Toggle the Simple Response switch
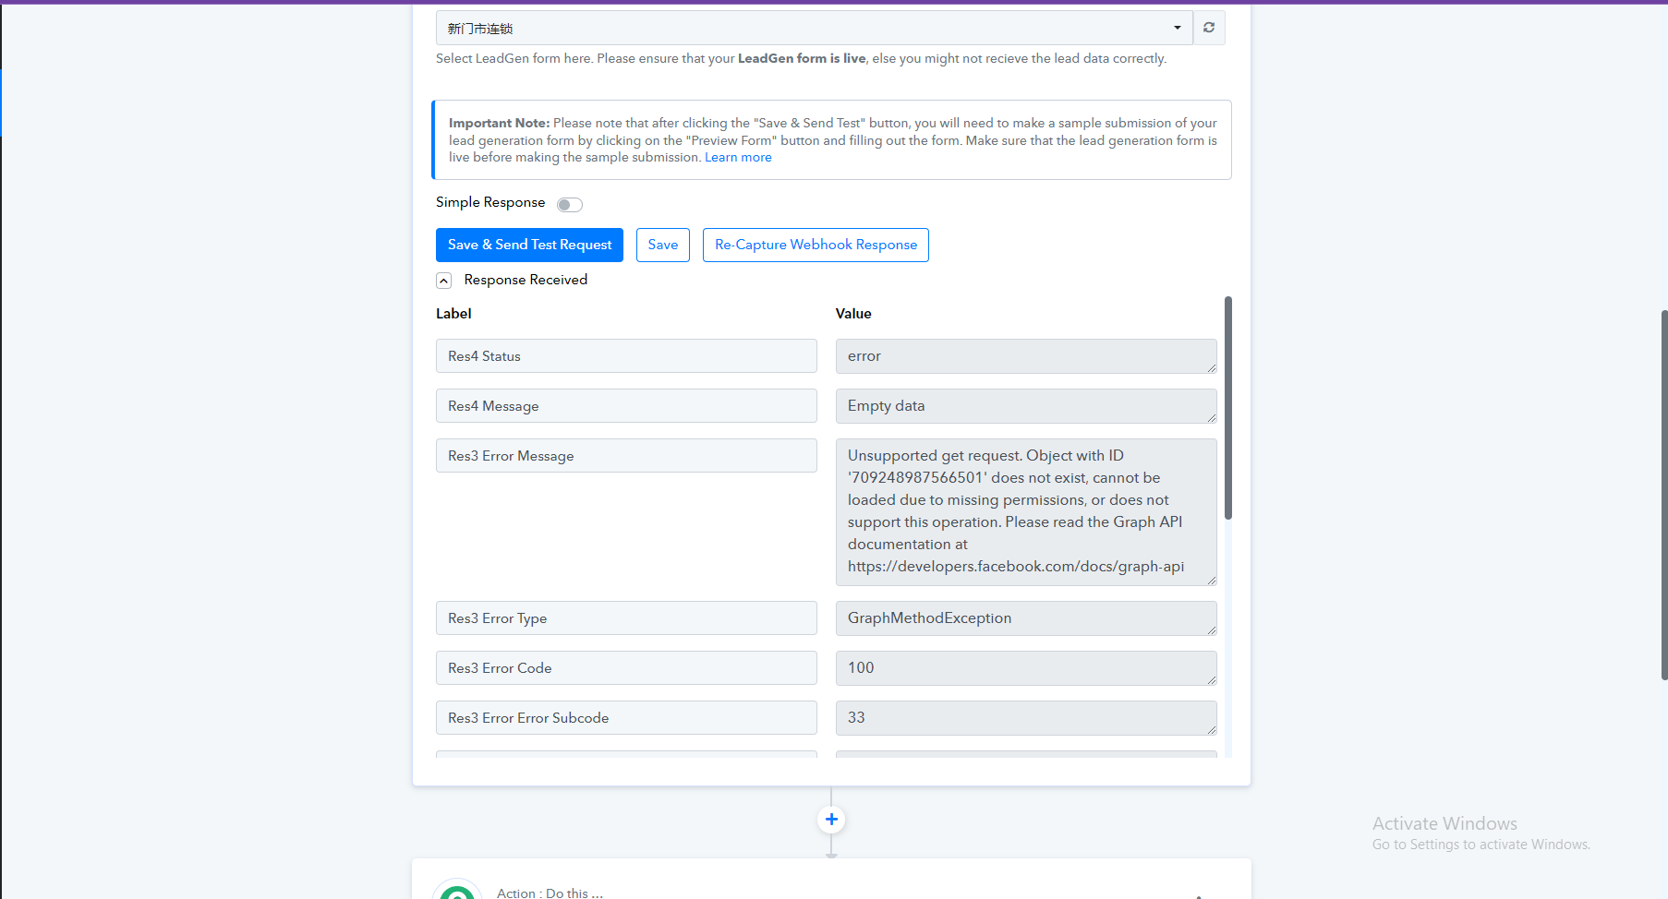The height and width of the screenshot is (899, 1668). tap(570, 204)
